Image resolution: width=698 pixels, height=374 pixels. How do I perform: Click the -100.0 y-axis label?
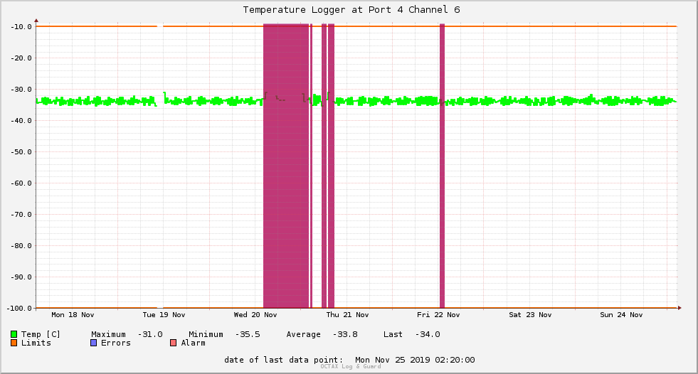coord(19,308)
